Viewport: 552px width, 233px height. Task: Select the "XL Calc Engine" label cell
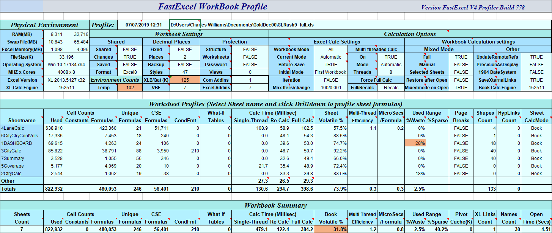[22, 87]
